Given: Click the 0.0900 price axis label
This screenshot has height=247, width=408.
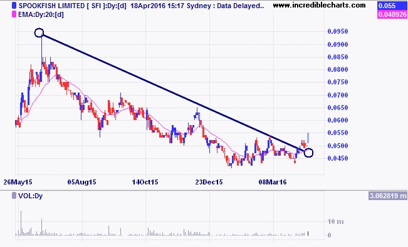Looking at the screenshot, I should 337,44.
